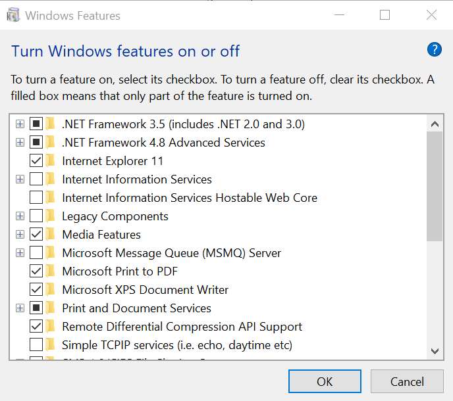
Task: Click the blue help question mark icon
Action: pos(434,49)
